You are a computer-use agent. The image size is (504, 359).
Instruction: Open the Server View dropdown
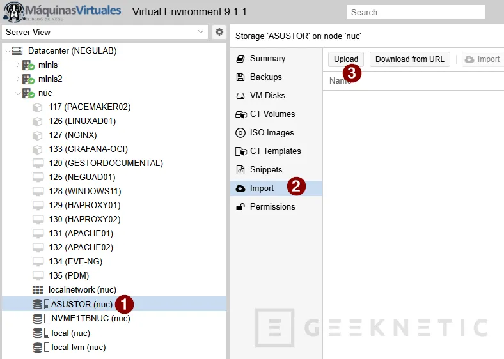point(201,32)
